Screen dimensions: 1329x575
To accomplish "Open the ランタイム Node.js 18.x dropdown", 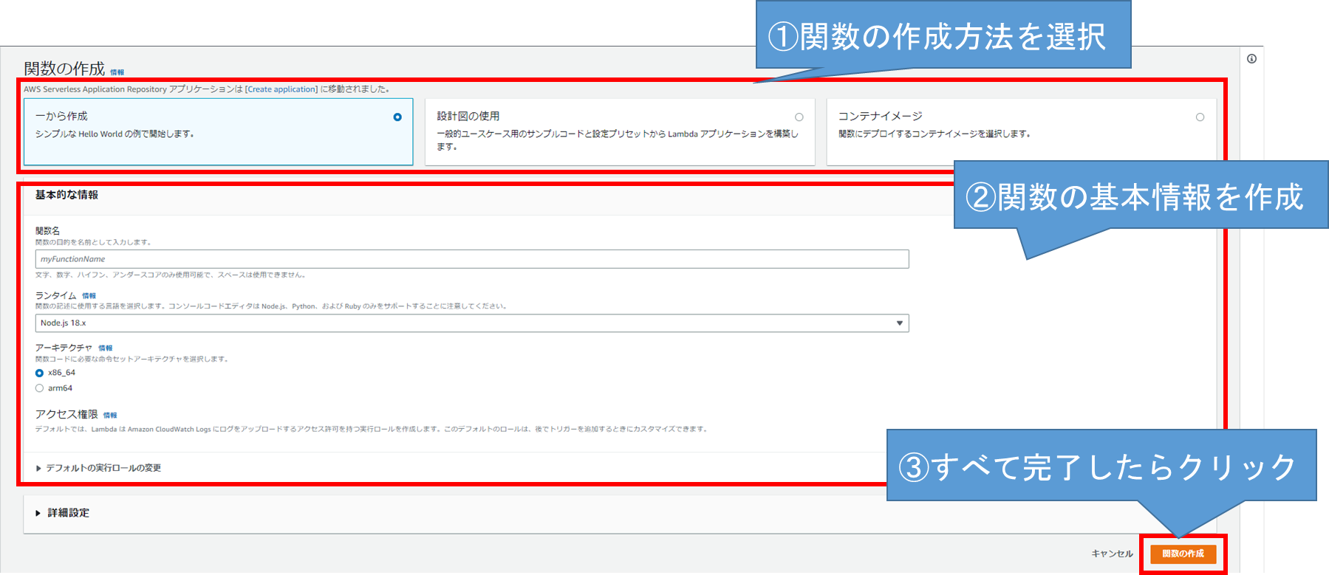I will (472, 323).
